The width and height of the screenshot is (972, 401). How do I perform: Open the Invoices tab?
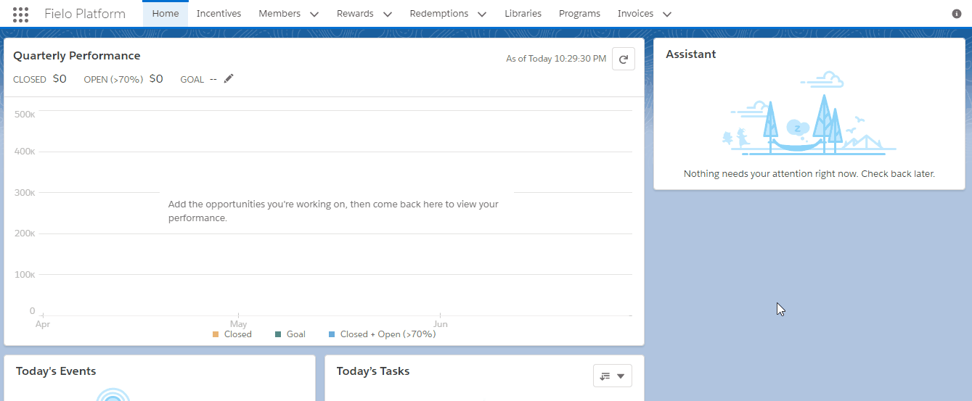click(635, 14)
